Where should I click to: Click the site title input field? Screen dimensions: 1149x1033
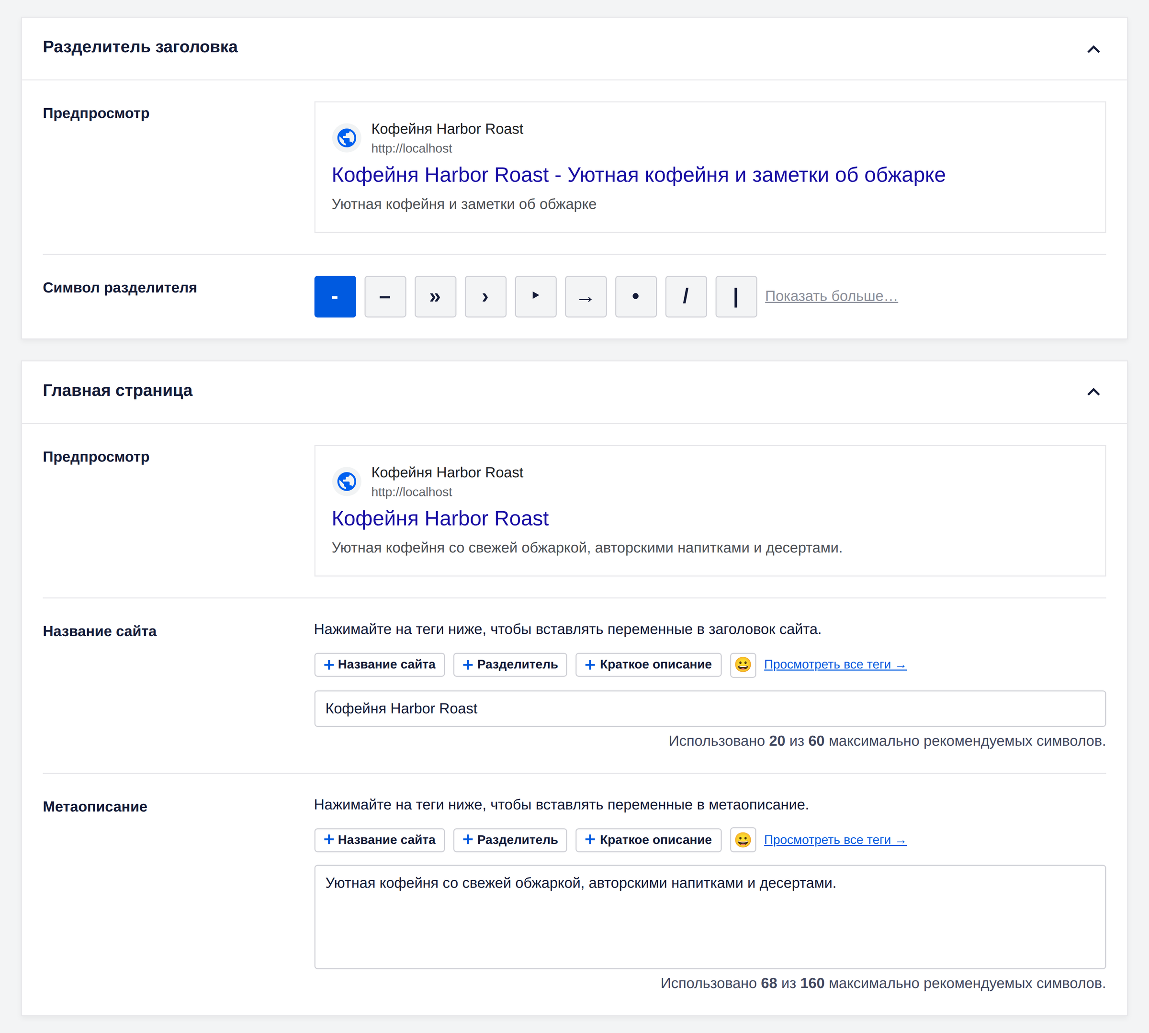coord(710,708)
